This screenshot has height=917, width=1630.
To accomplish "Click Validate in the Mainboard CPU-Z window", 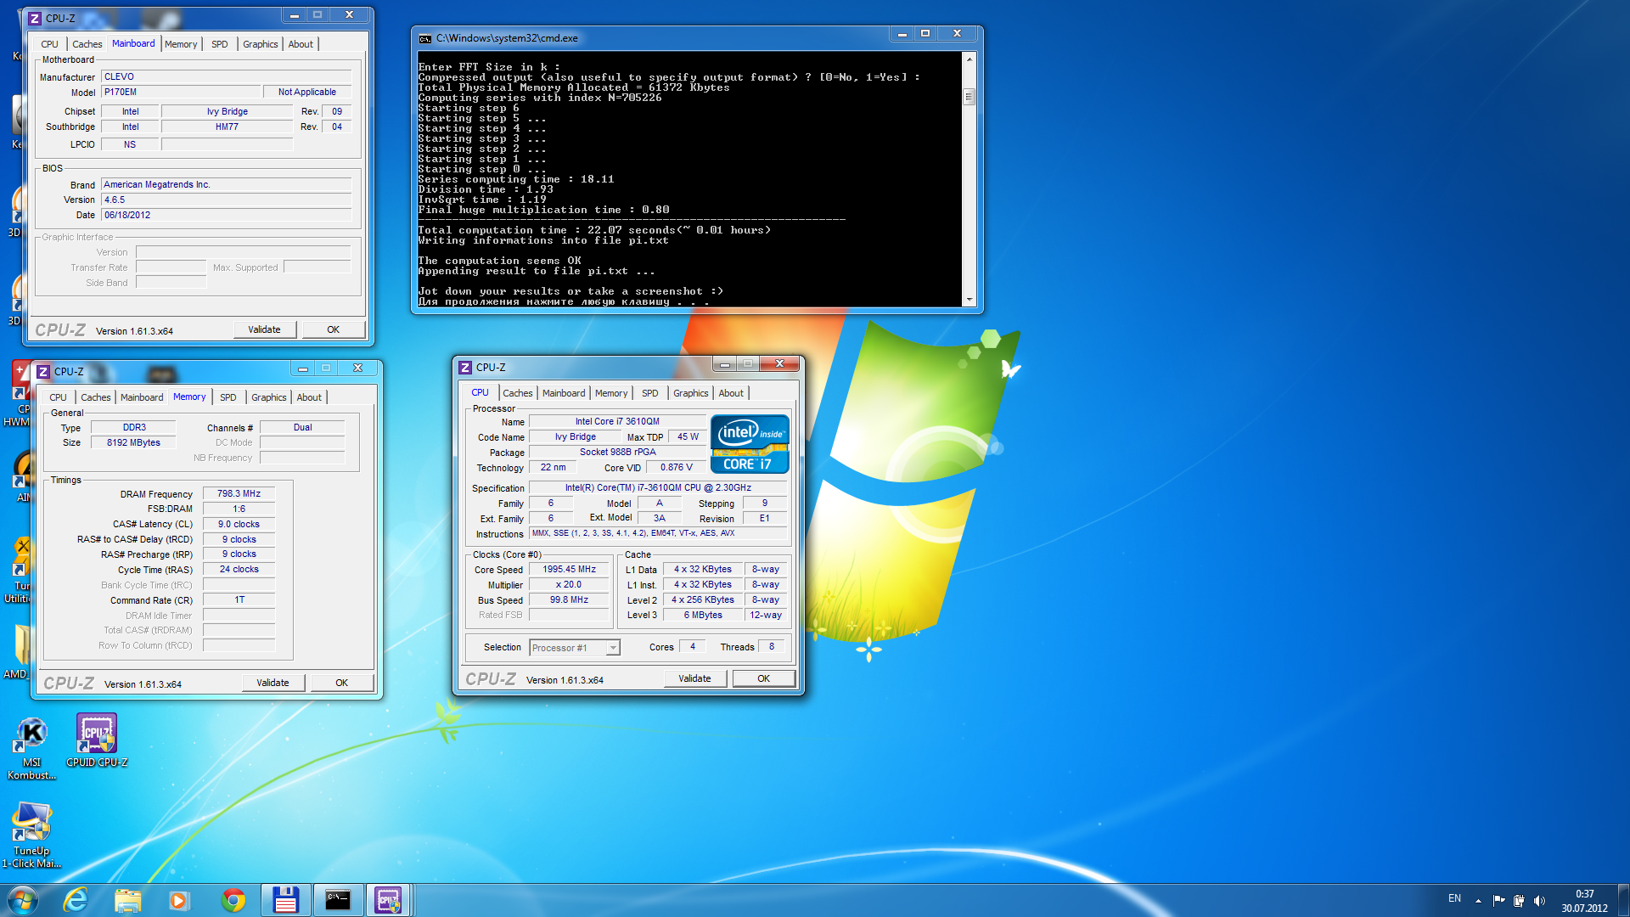I will [x=264, y=329].
